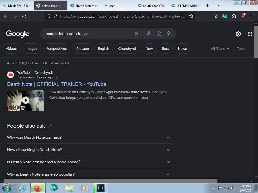Screen dimensions: 258x193
Task: Click the muted volume tray icon
Action: (x=233, y=188)
